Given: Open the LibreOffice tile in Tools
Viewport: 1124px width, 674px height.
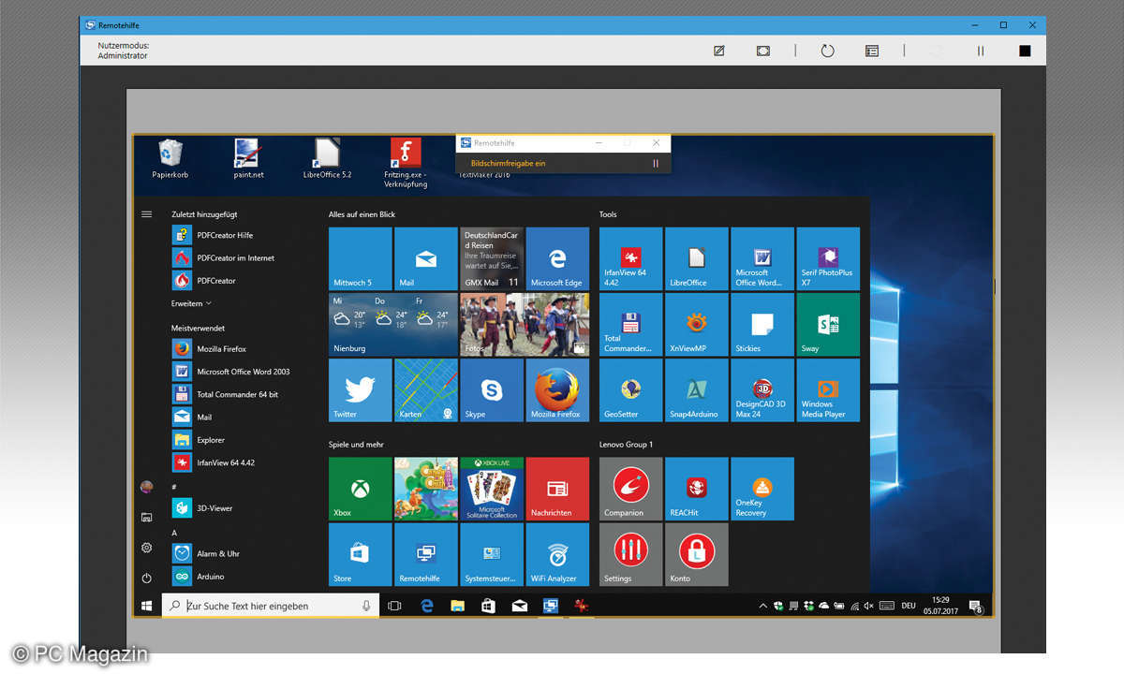Looking at the screenshot, I should coord(697,258).
